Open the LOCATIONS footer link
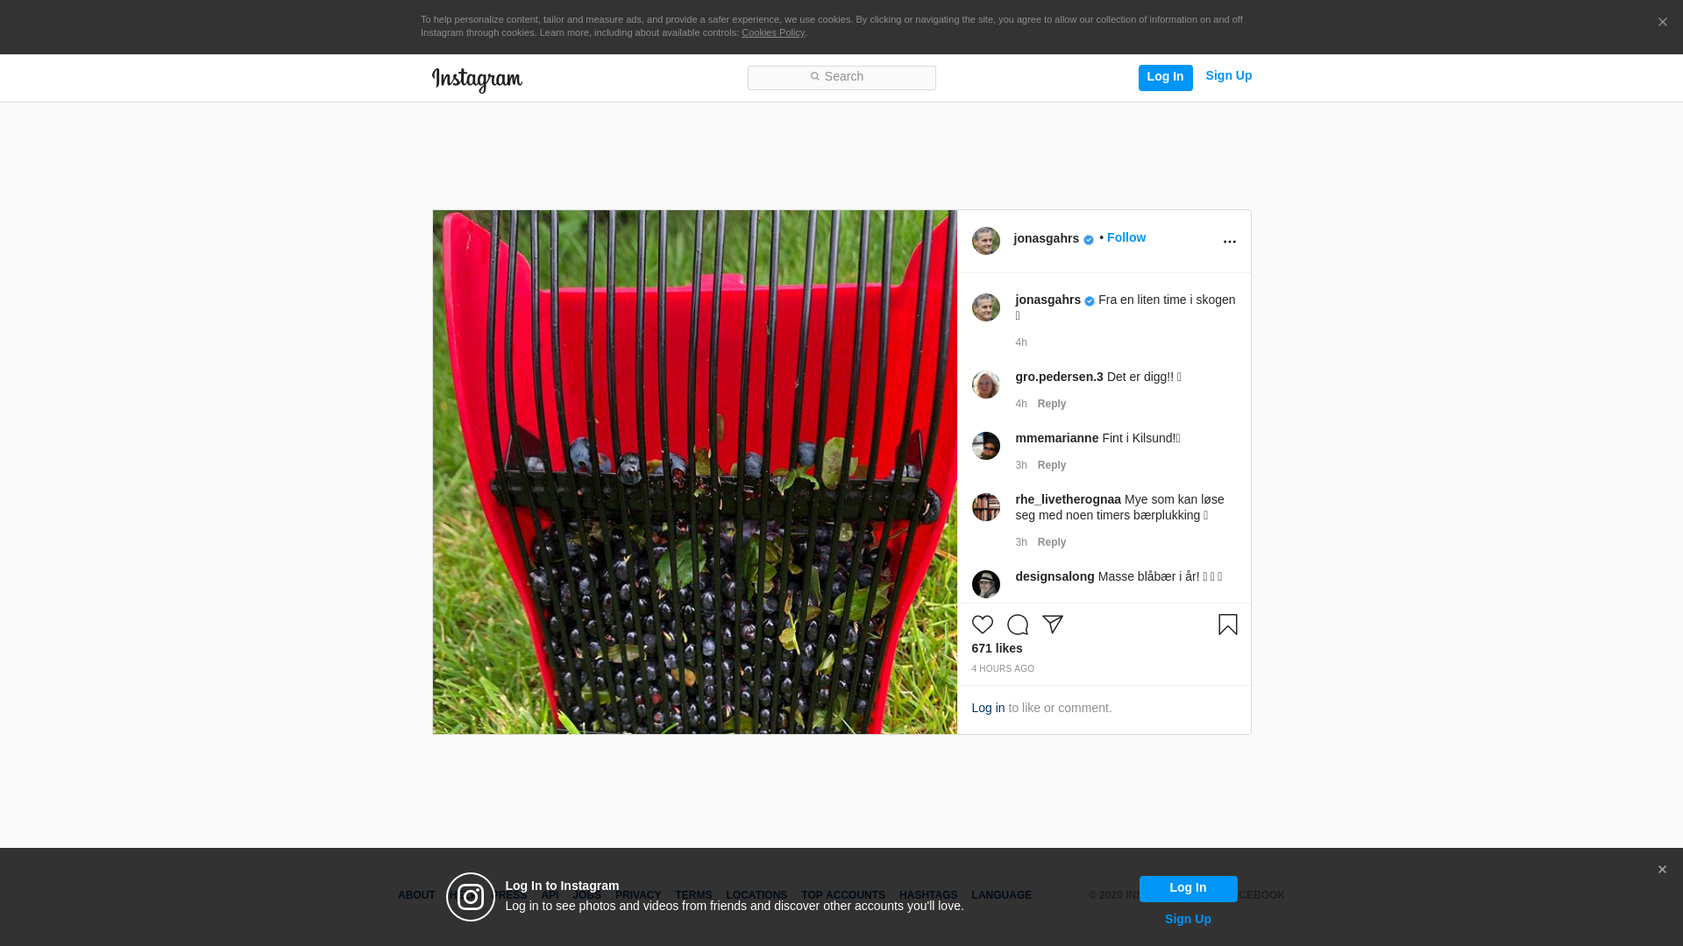 (756, 895)
